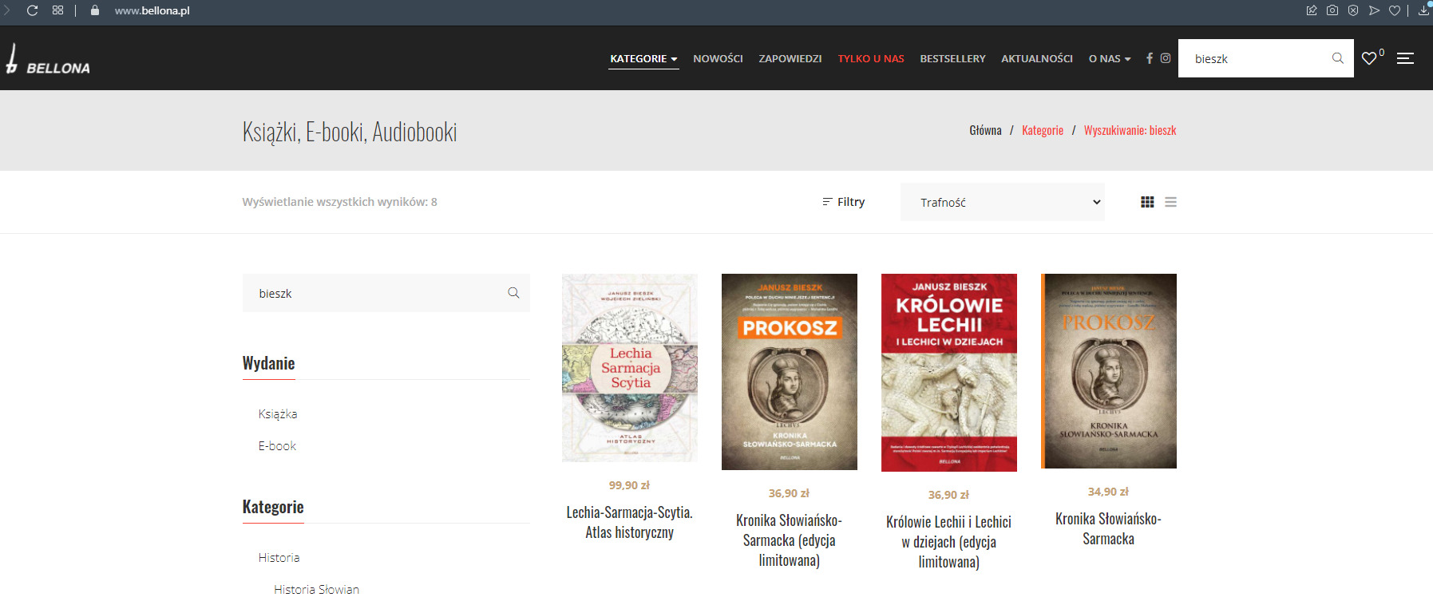Open the browser speed dial grid icon
This screenshot has width=1433, height=601.
[x=57, y=10]
